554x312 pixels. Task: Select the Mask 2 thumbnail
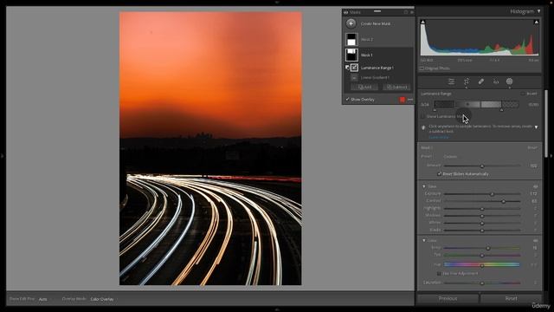pos(351,39)
